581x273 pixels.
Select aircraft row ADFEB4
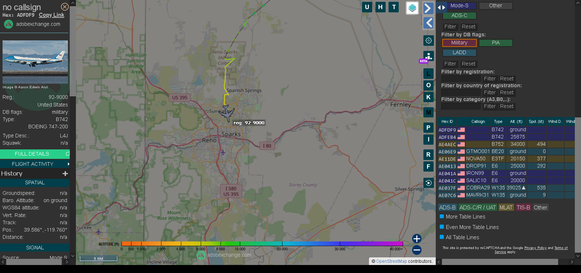click(x=506, y=137)
